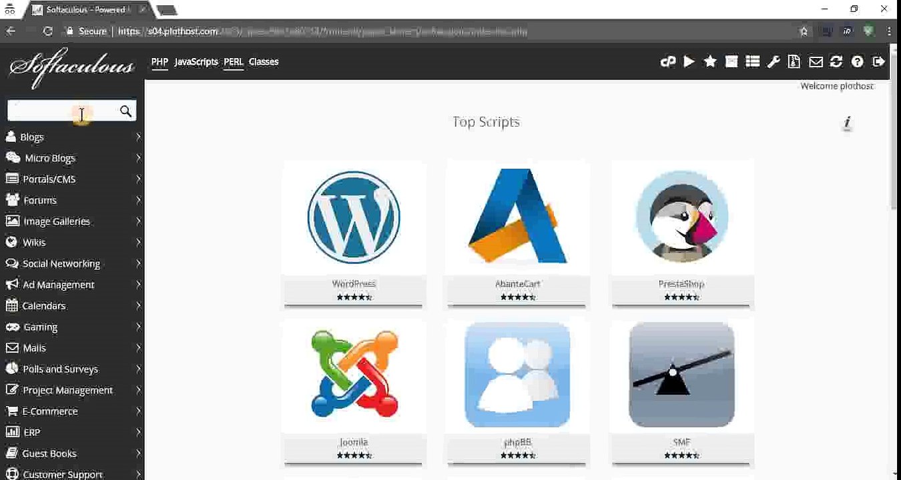Open the Joomla script link
Viewport: 901px width, 480px height.
[x=354, y=442]
